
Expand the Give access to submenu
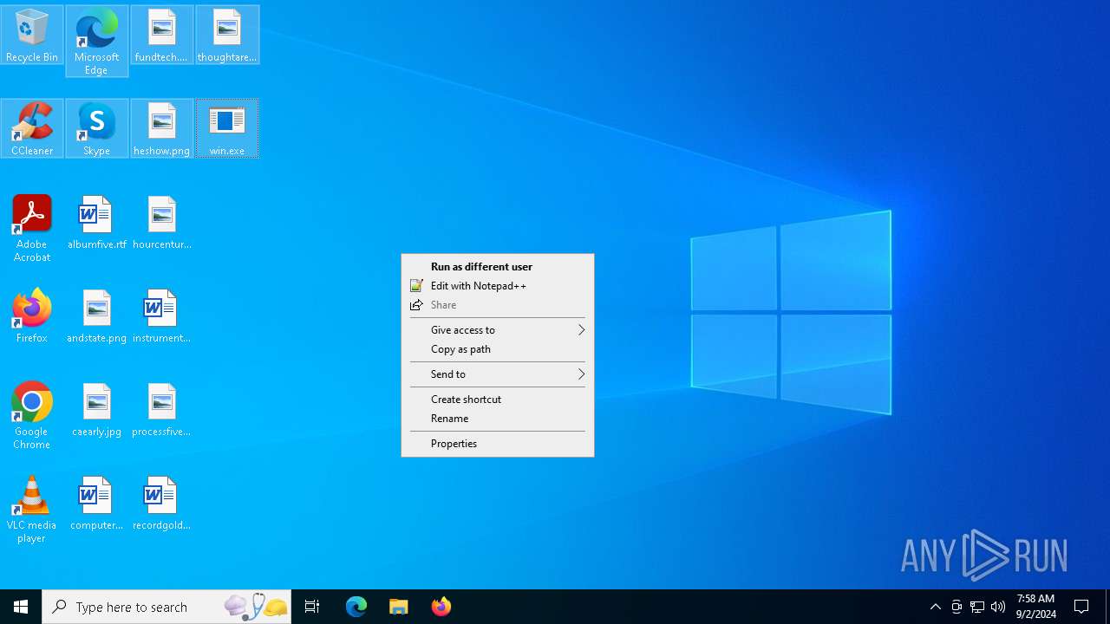498,330
